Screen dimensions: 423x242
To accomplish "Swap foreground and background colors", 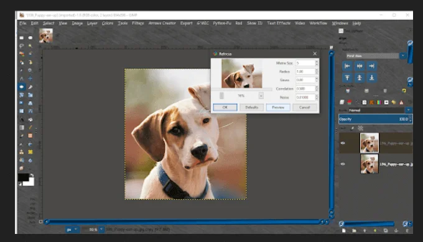I will (x=32, y=175).
